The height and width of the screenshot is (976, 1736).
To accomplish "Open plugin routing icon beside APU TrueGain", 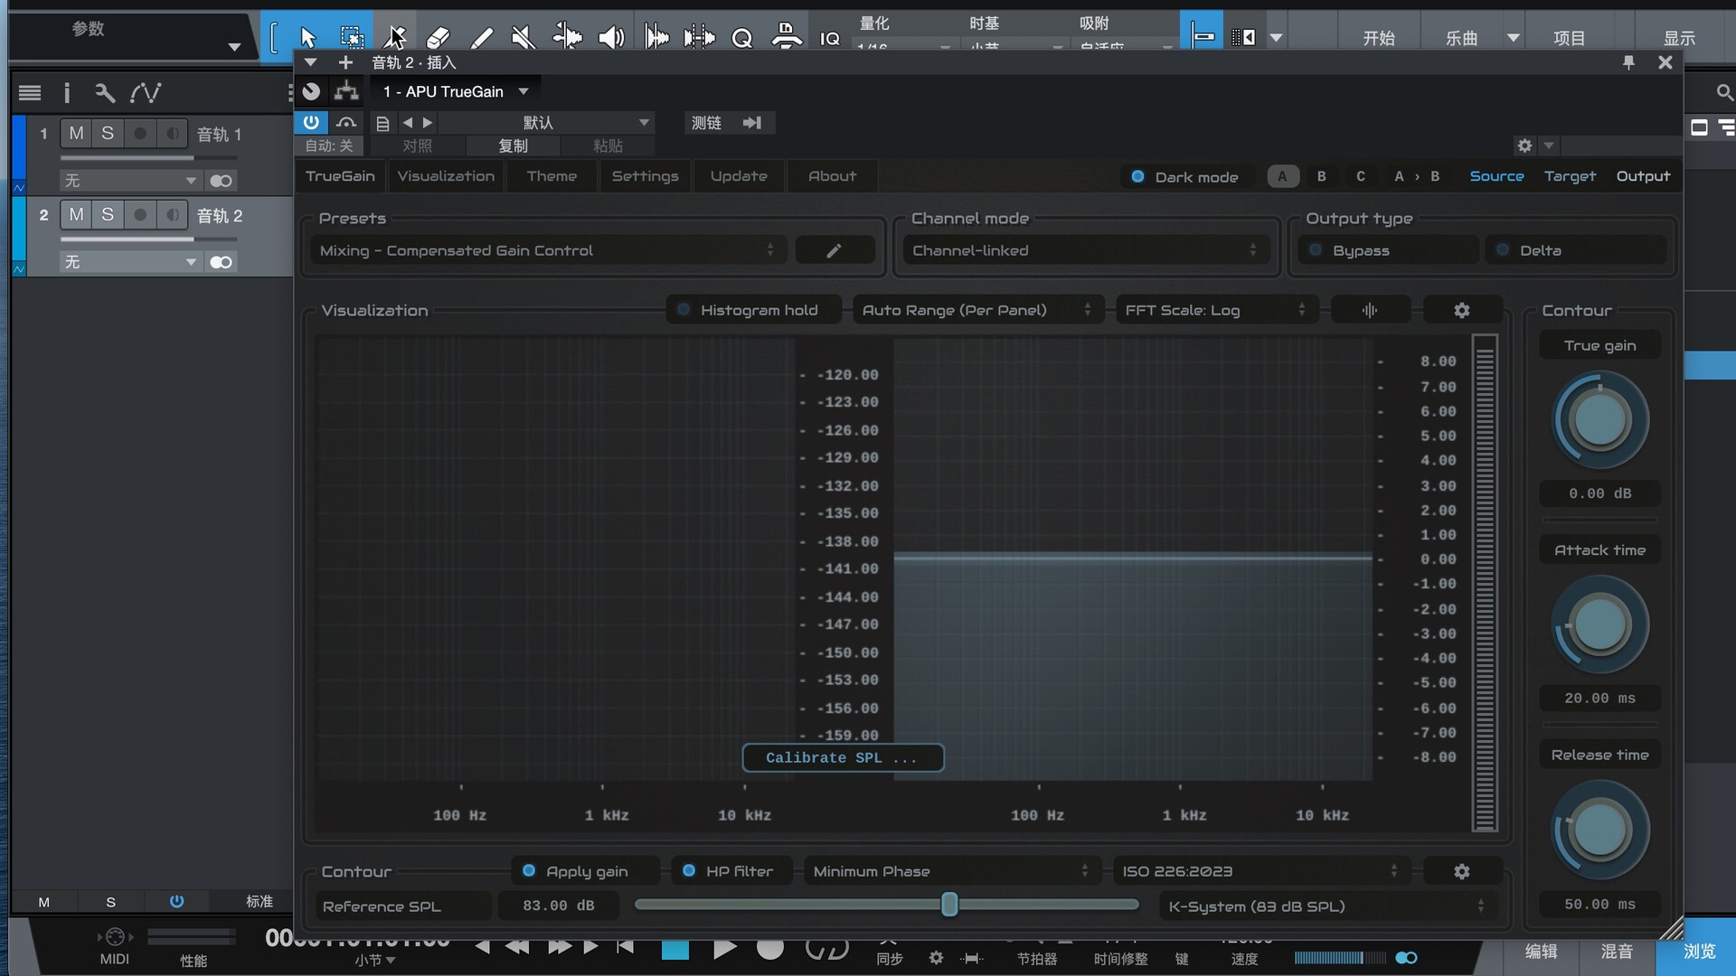I will (345, 91).
